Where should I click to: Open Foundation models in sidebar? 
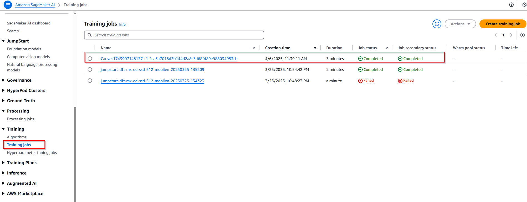(24, 49)
